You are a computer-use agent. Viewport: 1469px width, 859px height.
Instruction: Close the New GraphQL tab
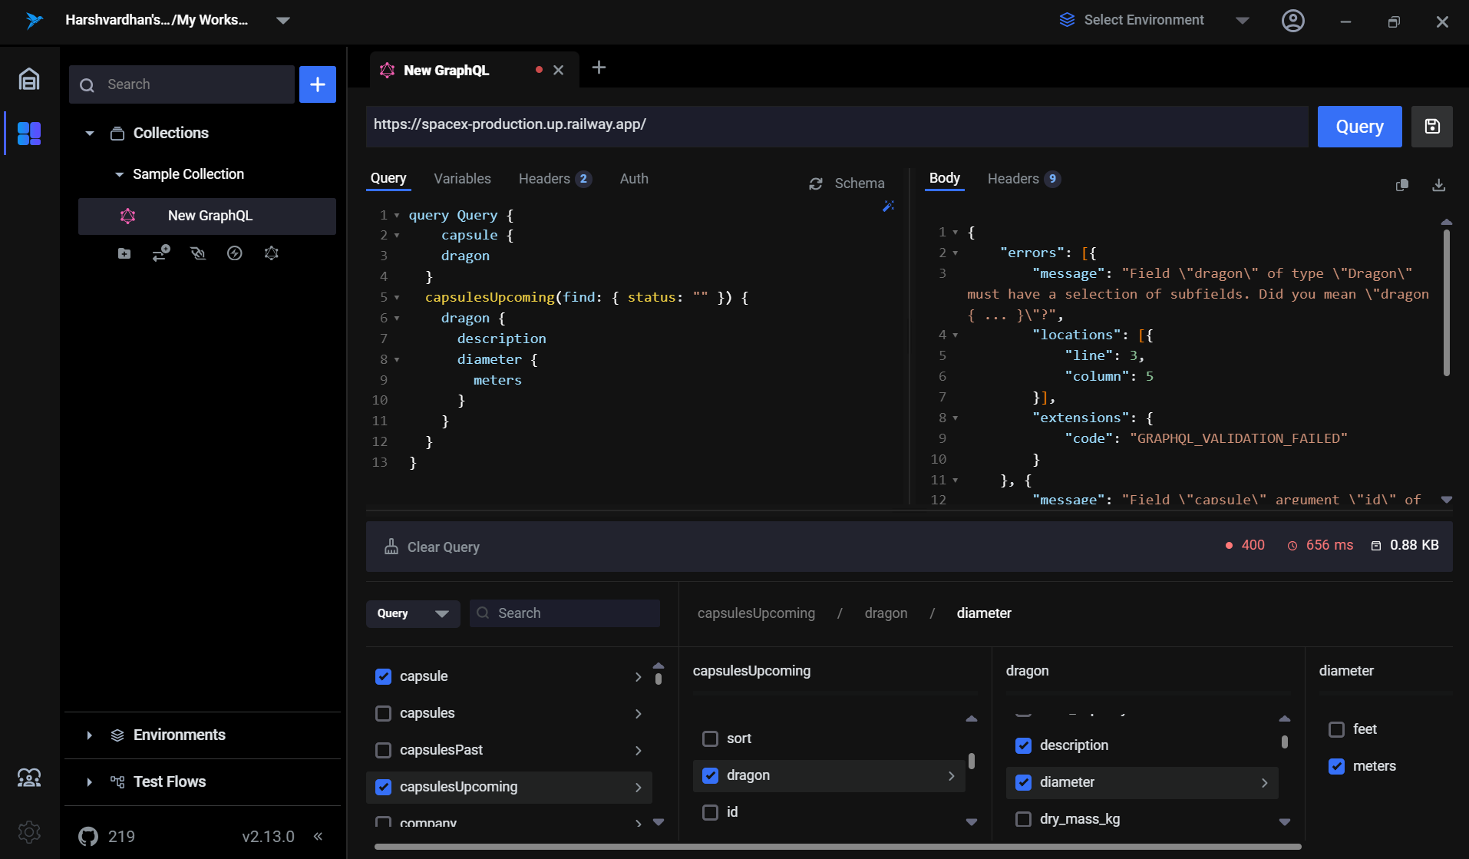coord(559,70)
